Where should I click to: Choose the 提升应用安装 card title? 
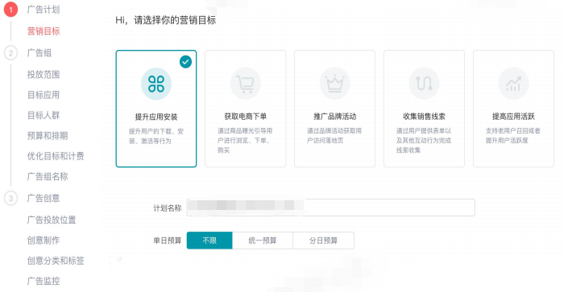pyautogui.click(x=156, y=117)
